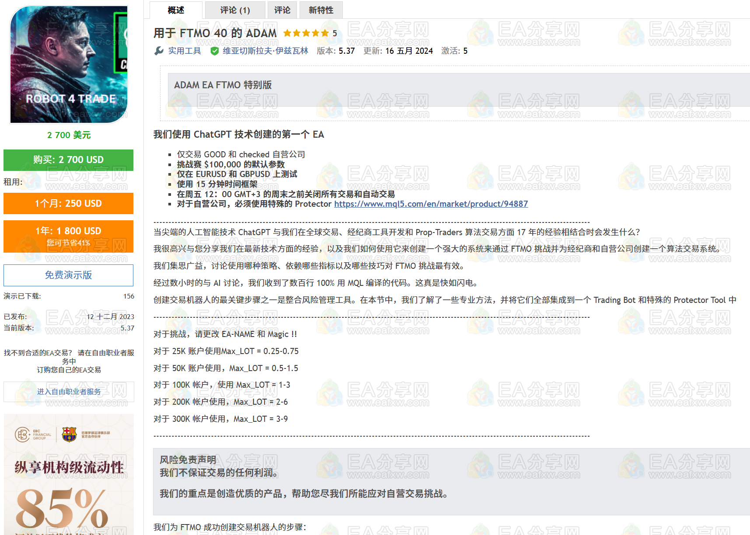Open the 评论 tab without count
Screen dimensions: 750x535
[x=282, y=10]
